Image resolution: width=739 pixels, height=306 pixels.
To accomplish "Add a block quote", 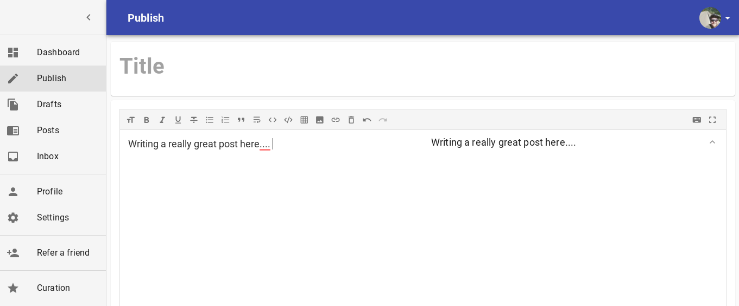I will [241, 120].
